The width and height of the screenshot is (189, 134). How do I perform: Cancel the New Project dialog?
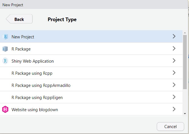tap(170, 127)
